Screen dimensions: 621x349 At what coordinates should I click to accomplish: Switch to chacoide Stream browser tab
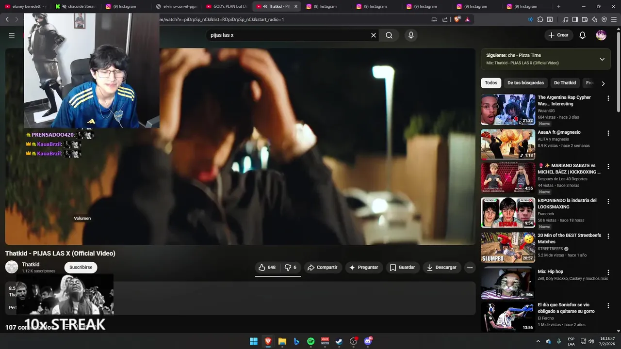tap(76, 6)
